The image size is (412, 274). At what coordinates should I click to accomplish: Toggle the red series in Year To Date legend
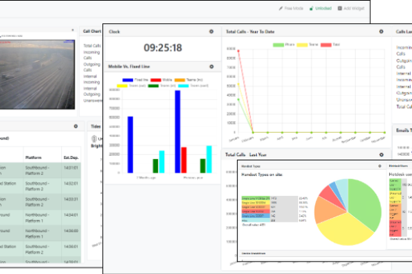click(330, 45)
